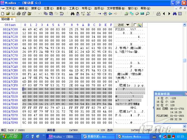The height and width of the screenshot is (140, 187).
Task: Click hex offset row 002A7D00
Action: [x=10, y=89]
